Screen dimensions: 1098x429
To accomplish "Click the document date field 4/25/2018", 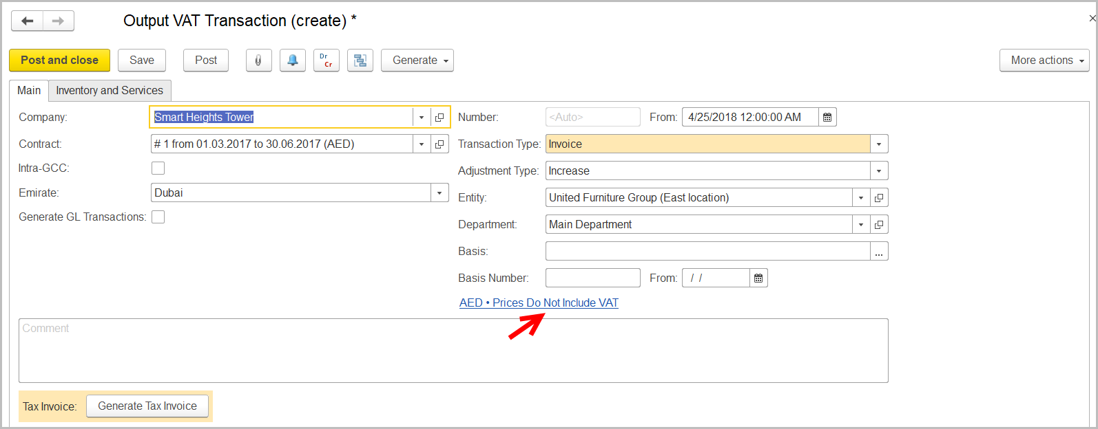I will pos(751,118).
